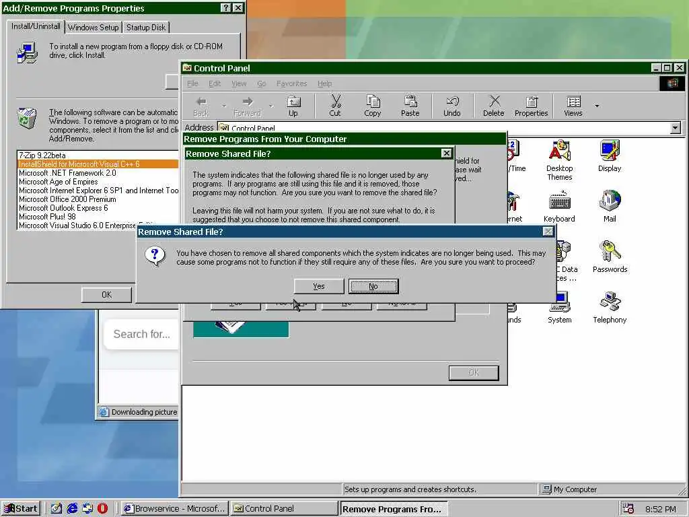The height and width of the screenshot is (517, 689).
Task: Switch to Control Panel taskbar button
Action: (x=284, y=509)
